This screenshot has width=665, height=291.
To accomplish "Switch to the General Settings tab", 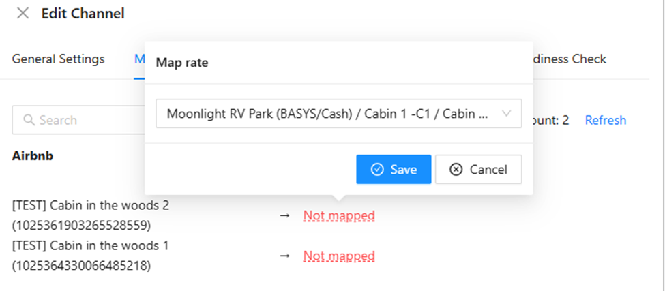I will (58, 59).
